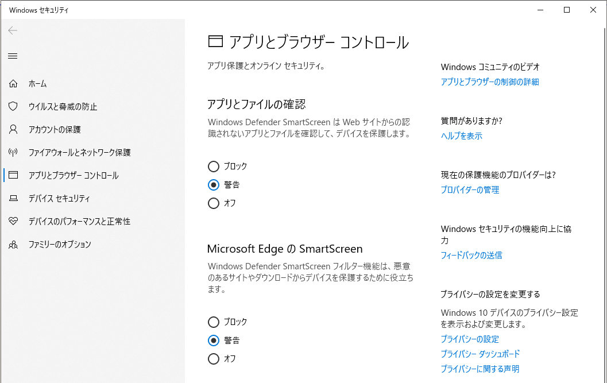Click the family options people icon
The width and height of the screenshot is (607, 383).
click(x=13, y=245)
